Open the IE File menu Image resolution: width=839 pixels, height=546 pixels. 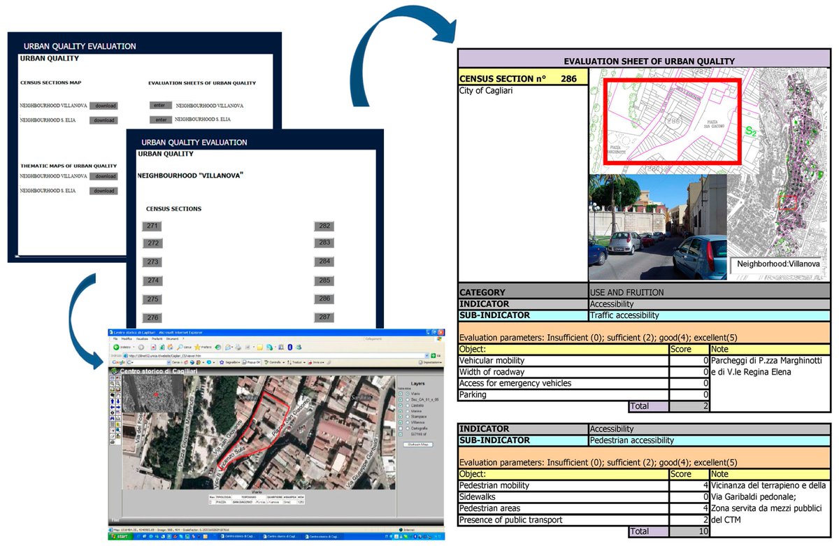coord(115,339)
